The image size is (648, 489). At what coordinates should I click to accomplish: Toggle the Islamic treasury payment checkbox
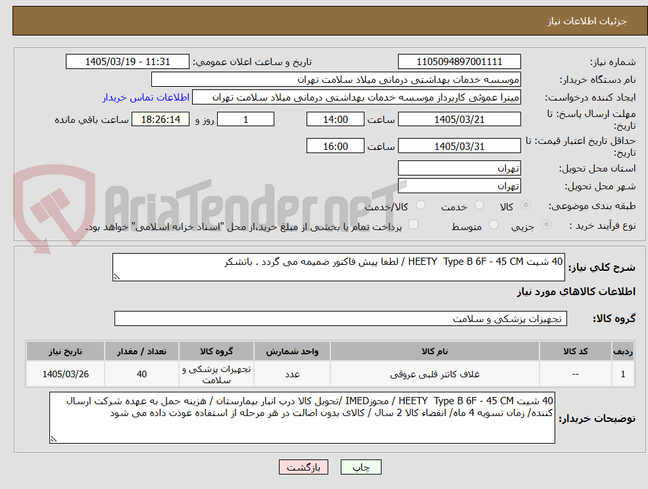coord(413,224)
